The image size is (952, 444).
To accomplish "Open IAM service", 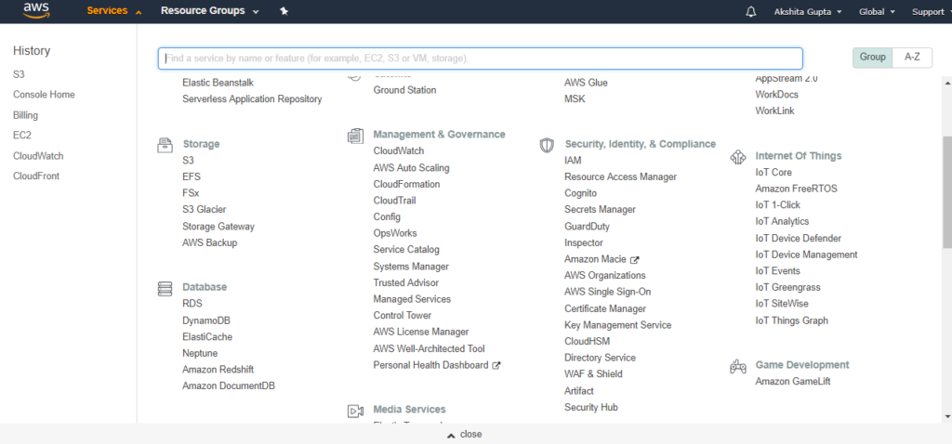I will 573,160.
